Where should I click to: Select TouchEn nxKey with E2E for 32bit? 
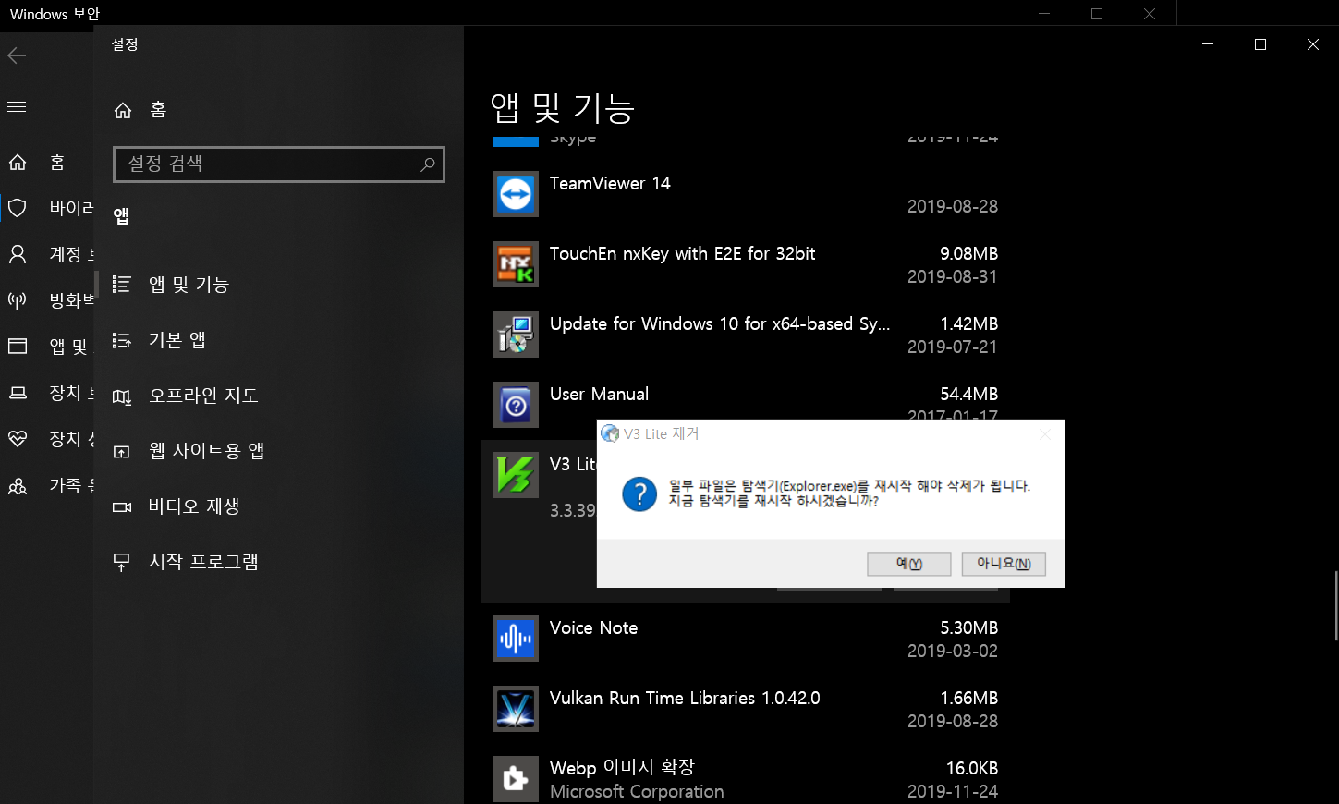(745, 264)
